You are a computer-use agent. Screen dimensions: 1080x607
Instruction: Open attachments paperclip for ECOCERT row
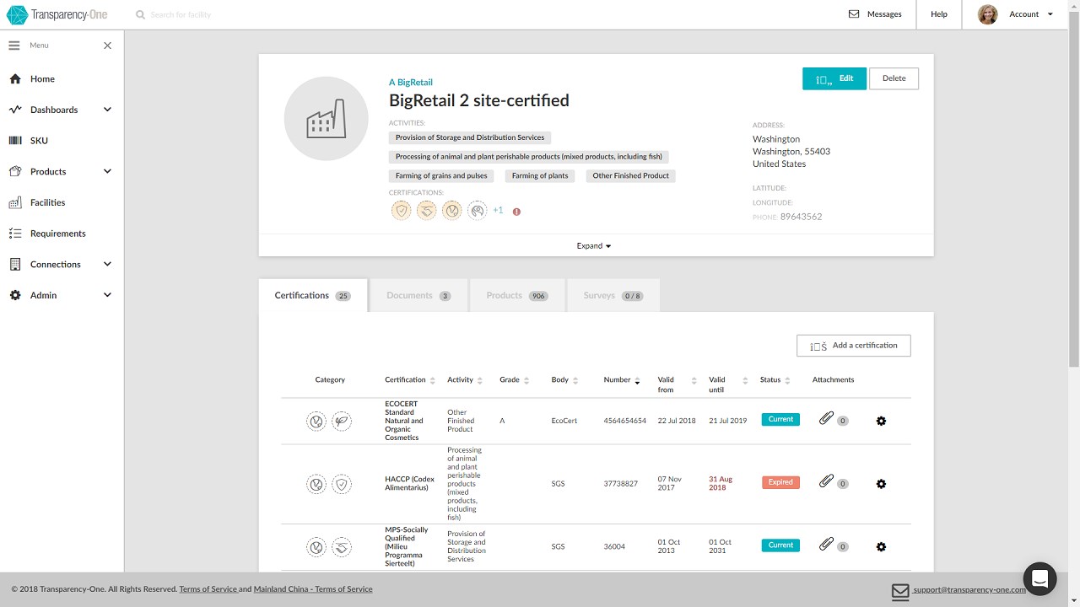(826, 419)
